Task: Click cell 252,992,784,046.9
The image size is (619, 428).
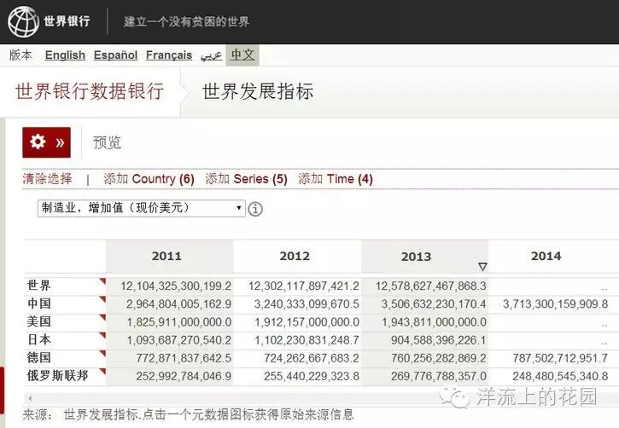Action: point(184,376)
